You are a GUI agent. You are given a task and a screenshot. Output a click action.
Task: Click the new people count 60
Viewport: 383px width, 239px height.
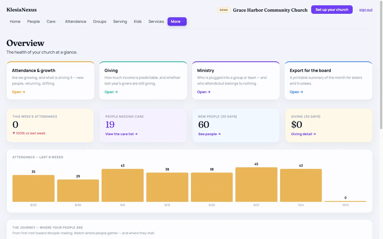(x=204, y=124)
